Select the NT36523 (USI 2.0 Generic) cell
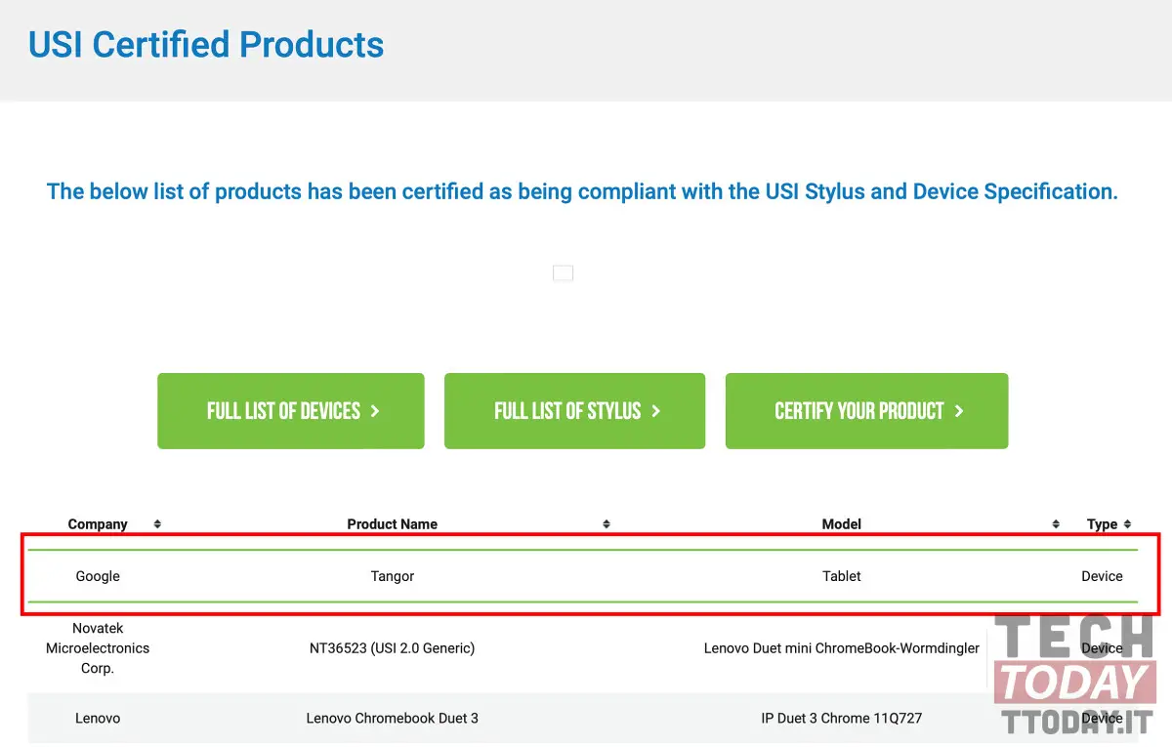 click(x=393, y=648)
